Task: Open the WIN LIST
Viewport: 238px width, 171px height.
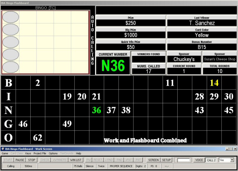Action: pyautogui.click(x=76, y=160)
